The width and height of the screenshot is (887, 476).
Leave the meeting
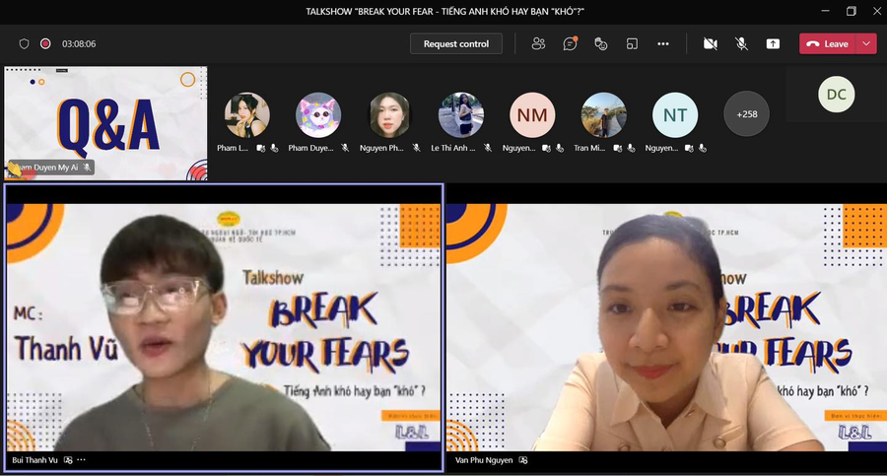[828, 43]
